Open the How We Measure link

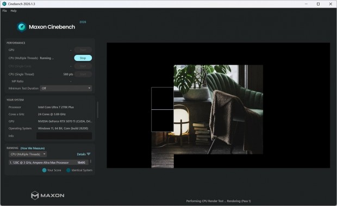point(33,148)
